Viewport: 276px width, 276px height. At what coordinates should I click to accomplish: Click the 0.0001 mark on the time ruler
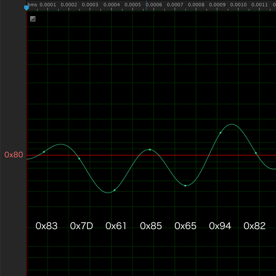click(48, 5)
